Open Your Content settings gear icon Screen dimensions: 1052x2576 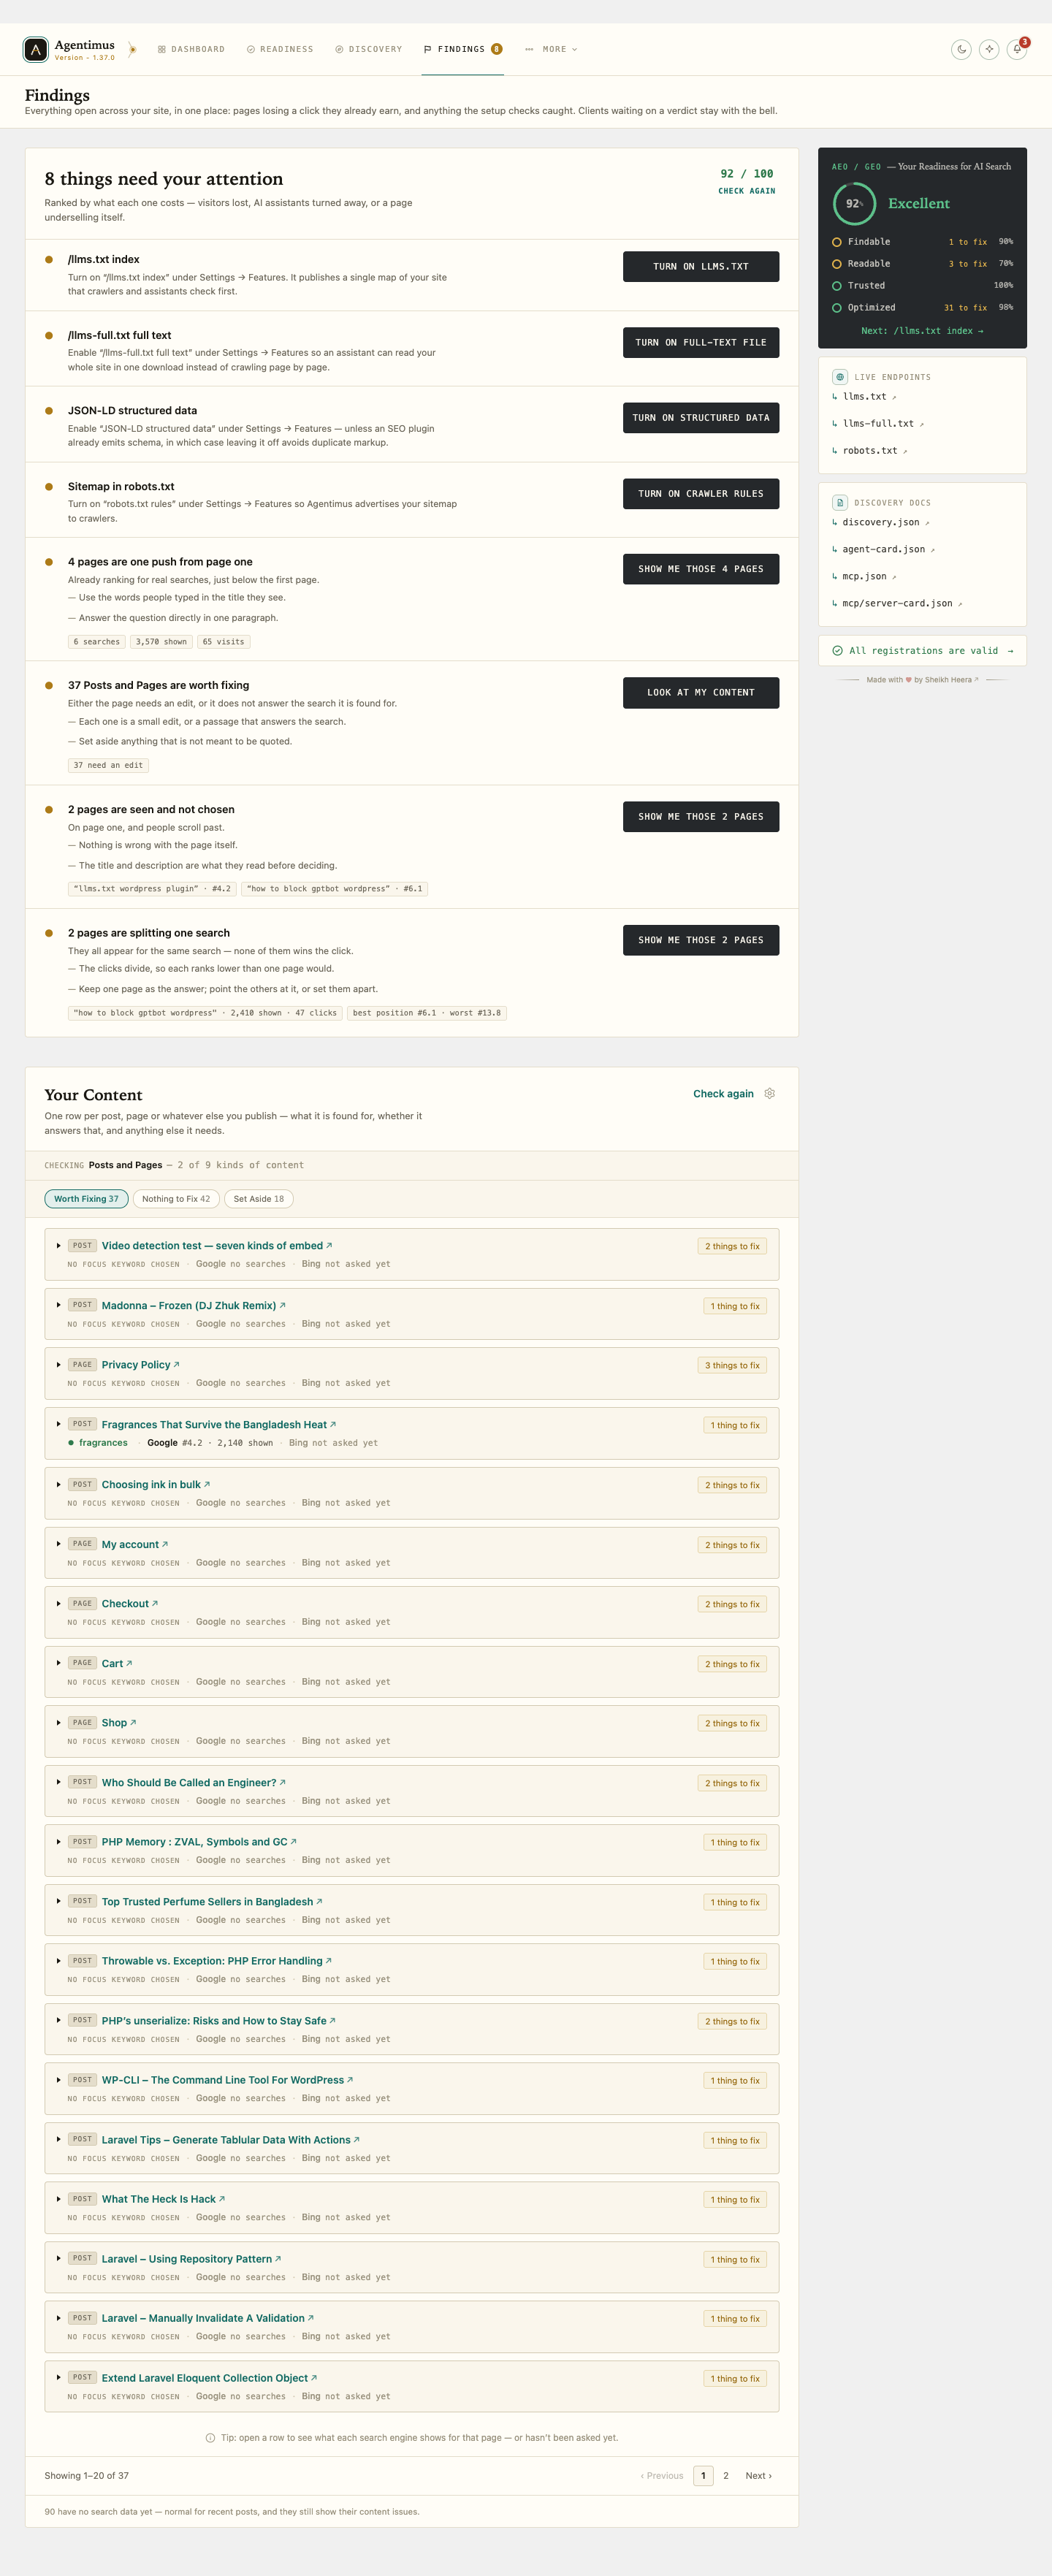point(770,1093)
